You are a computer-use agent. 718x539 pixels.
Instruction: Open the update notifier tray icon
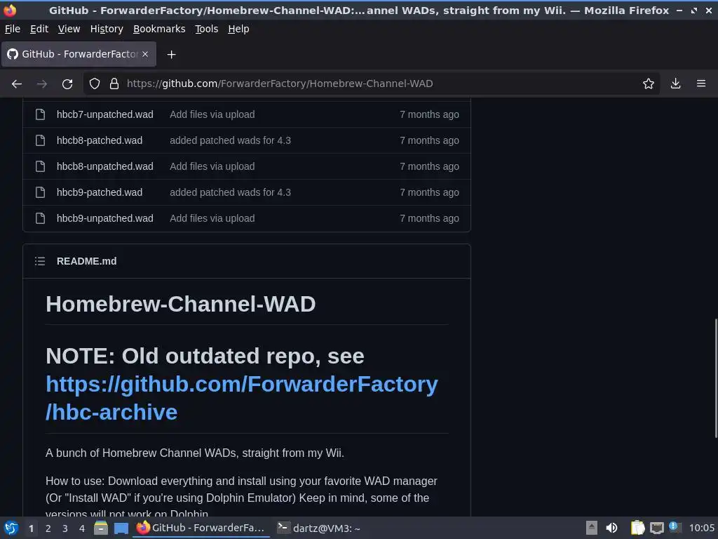[x=675, y=527]
